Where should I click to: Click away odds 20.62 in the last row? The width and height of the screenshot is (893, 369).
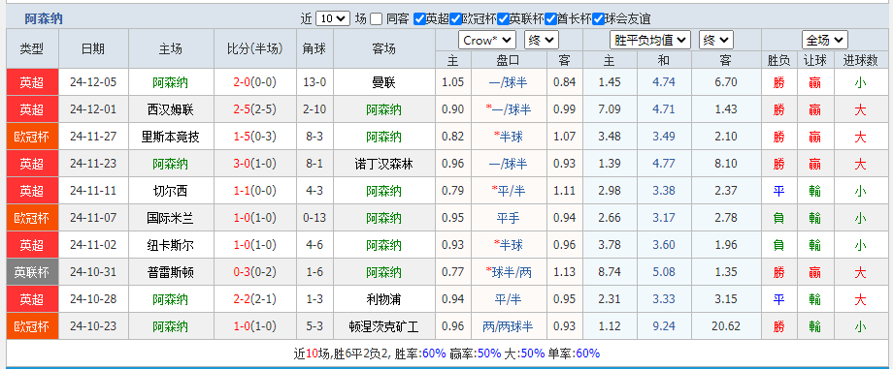[x=726, y=327]
